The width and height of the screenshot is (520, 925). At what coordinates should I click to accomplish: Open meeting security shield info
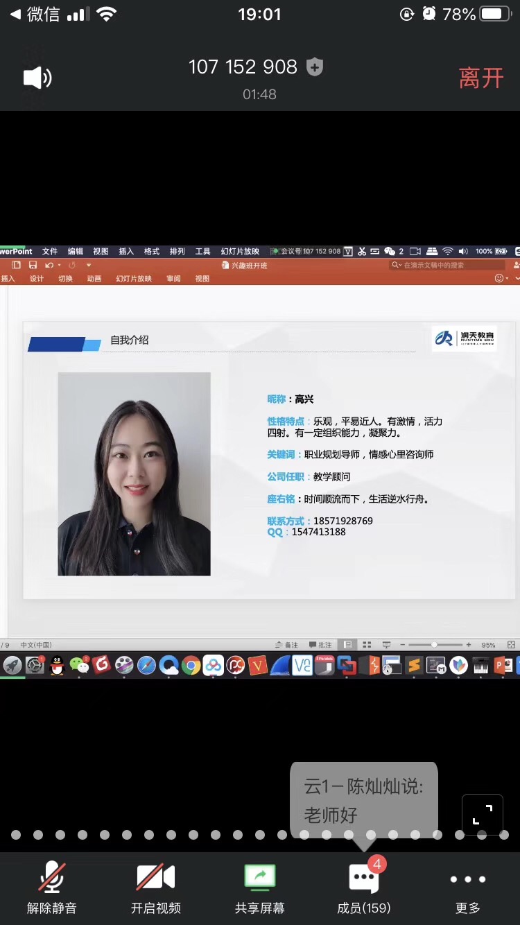point(315,67)
